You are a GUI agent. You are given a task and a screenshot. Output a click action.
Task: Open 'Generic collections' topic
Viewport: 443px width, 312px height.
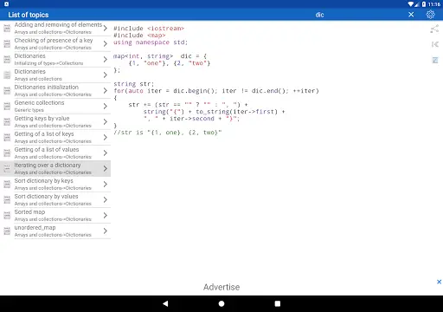[55, 106]
